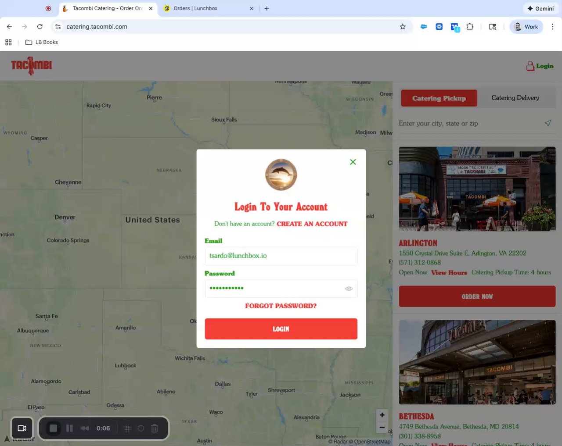Focus the Email input field
562x446 pixels.
tap(281, 256)
